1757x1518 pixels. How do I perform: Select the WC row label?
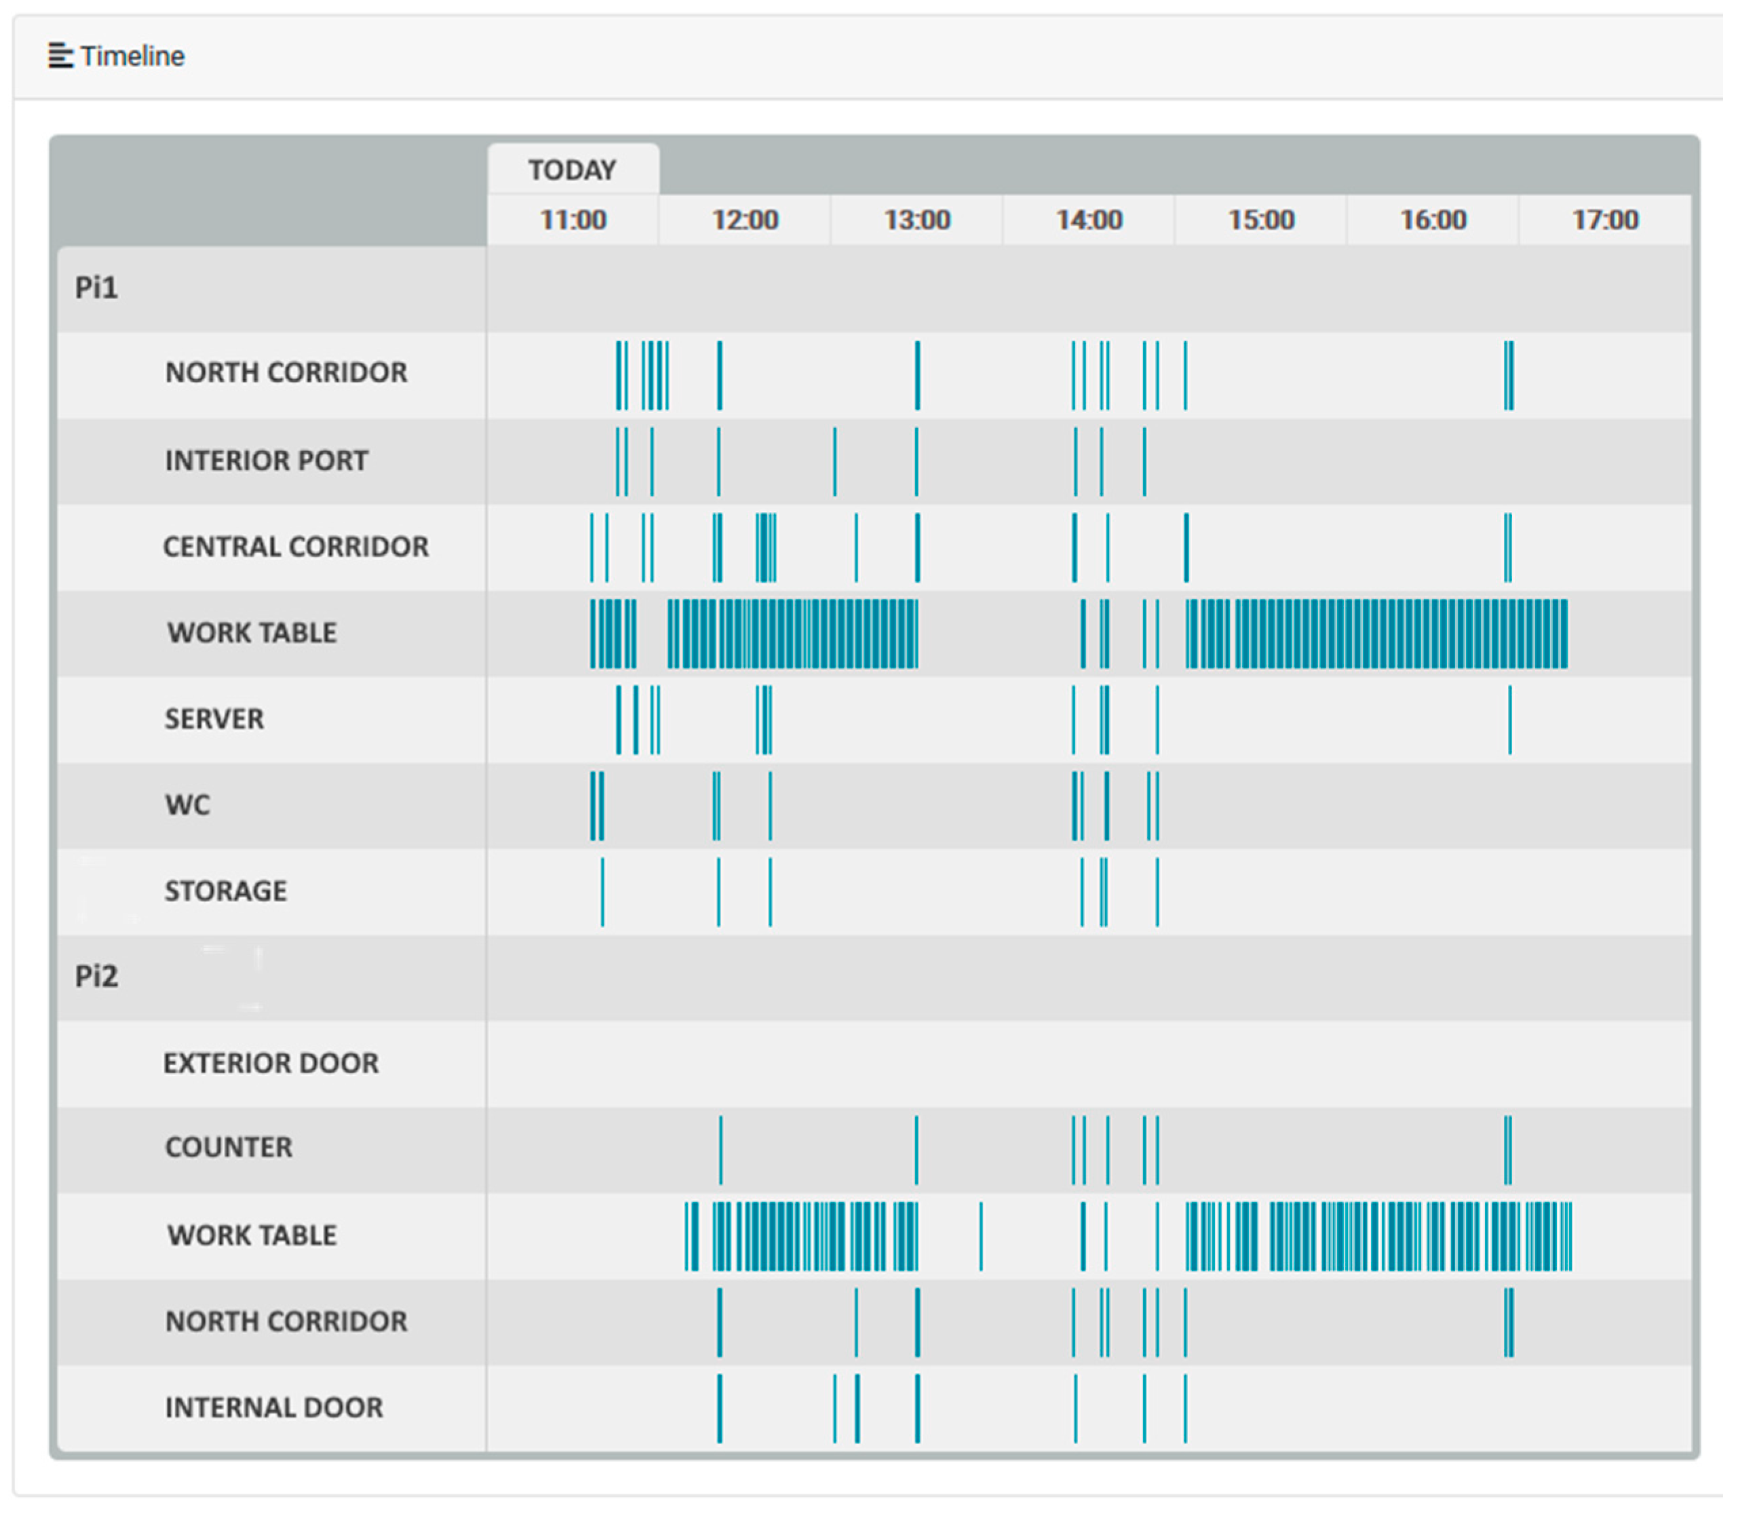(x=187, y=805)
